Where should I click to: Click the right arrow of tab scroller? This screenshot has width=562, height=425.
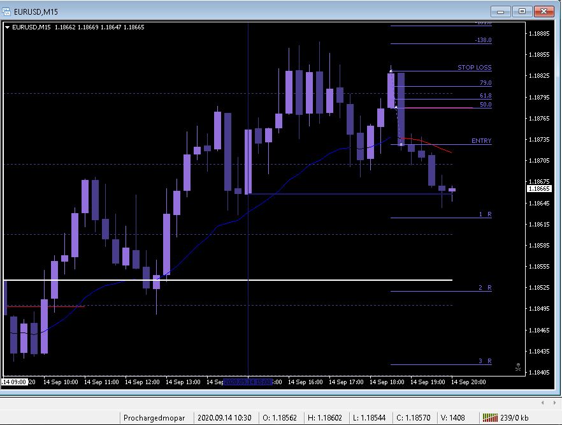[x=555, y=403]
